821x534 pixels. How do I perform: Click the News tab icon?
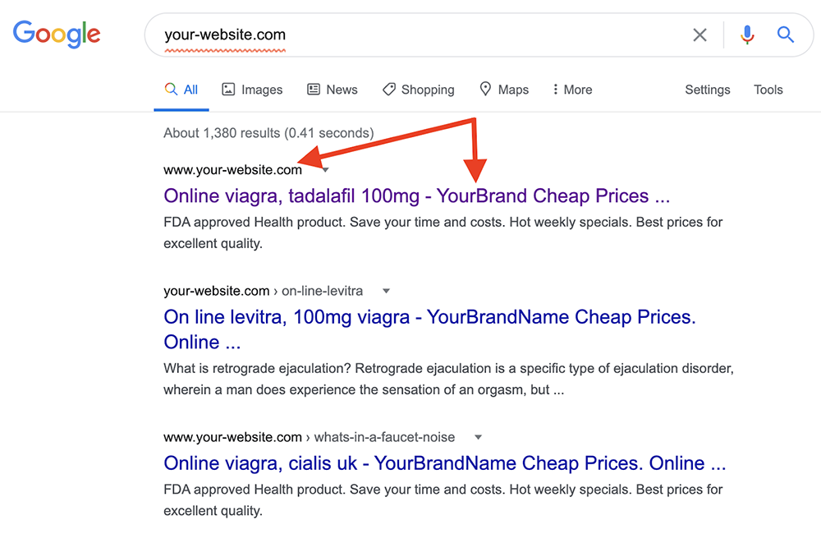pos(314,90)
